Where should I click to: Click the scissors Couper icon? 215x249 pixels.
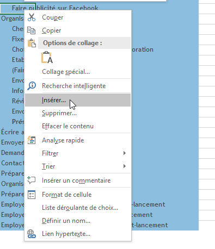[x=32, y=17]
